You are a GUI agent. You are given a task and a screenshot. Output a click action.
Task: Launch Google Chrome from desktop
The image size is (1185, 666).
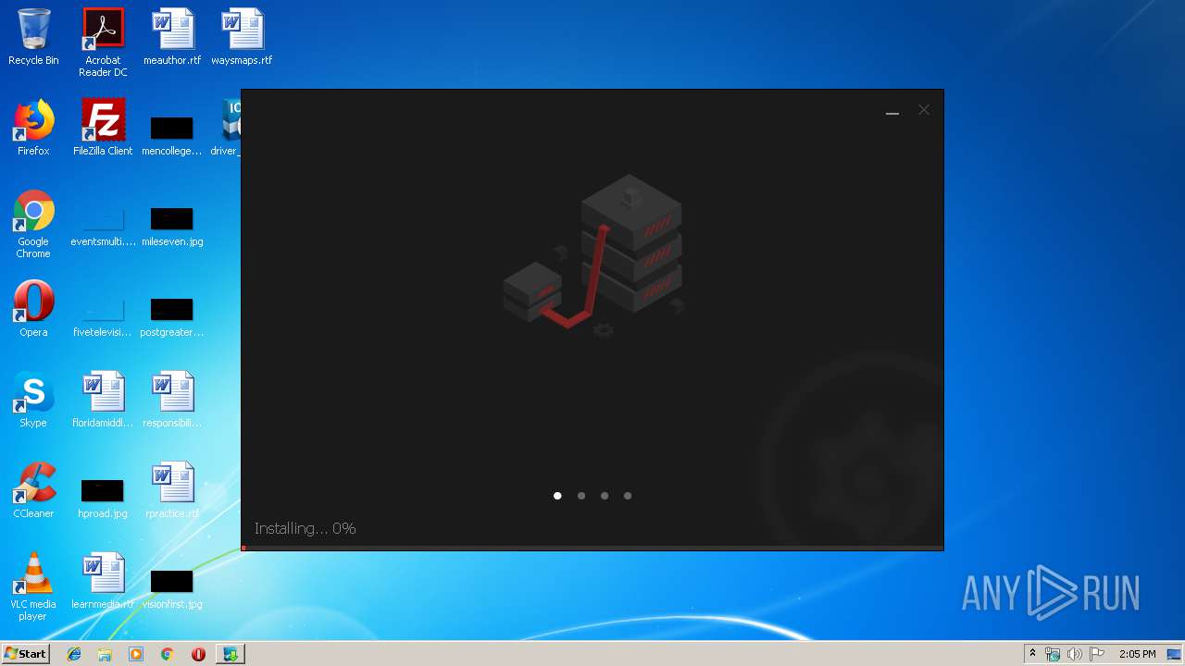pos(33,224)
